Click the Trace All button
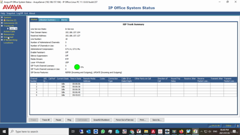Image resolution: width=240 pixels, height=135 pixels. (x=46, y=120)
